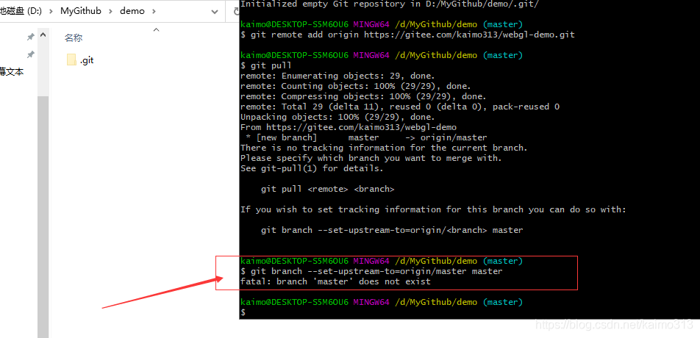The image size is (700, 338).
Task: Click the demo breadcrumb segment
Action: pos(132,11)
